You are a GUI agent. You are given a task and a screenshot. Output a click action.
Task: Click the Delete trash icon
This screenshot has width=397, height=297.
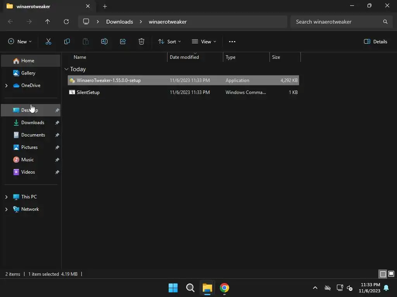[141, 42]
